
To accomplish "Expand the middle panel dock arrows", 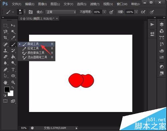I will [x=155, y=17].
